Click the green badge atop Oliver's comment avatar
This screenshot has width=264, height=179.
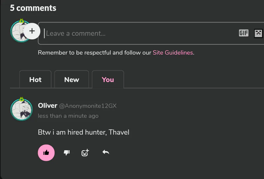click(21, 99)
